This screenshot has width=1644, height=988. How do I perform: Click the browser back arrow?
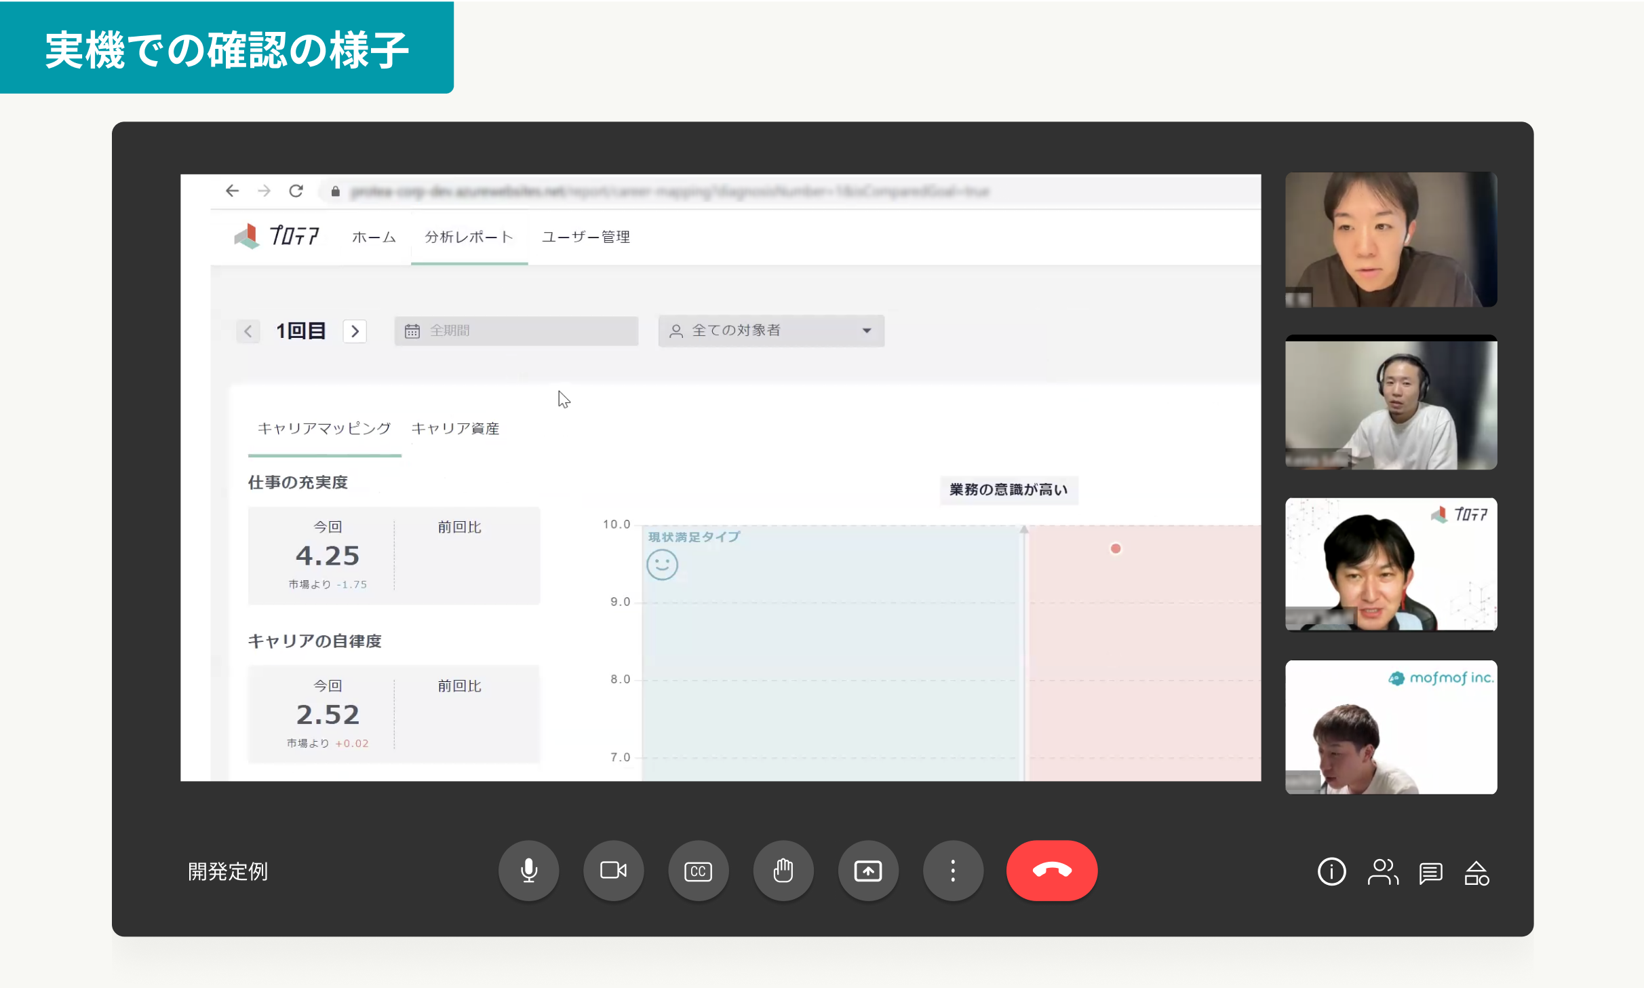pos(232,191)
